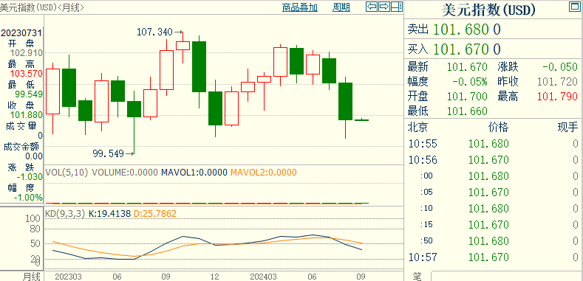Click the 99.549 low price marker
This screenshot has height=281, width=583.
(113, 153)
